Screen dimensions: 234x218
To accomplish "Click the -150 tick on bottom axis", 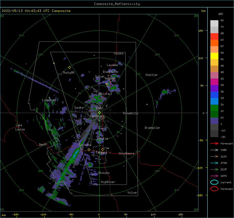I will (15, 214).
